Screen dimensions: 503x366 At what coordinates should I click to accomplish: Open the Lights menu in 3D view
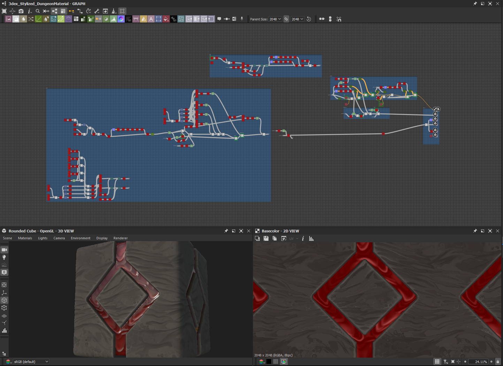43,238
